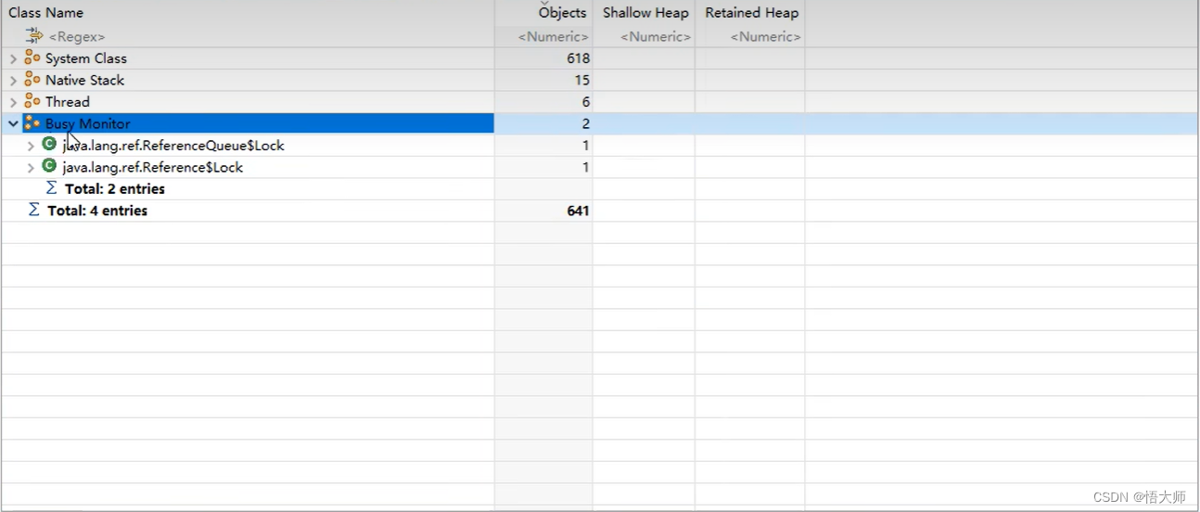Screen dimensions: 1200x512
Task: Expand the System Class row
Action: [13, 58]
